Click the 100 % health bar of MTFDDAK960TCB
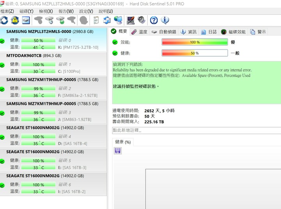The height and width of the screenshot is (209, 281). 38,64
